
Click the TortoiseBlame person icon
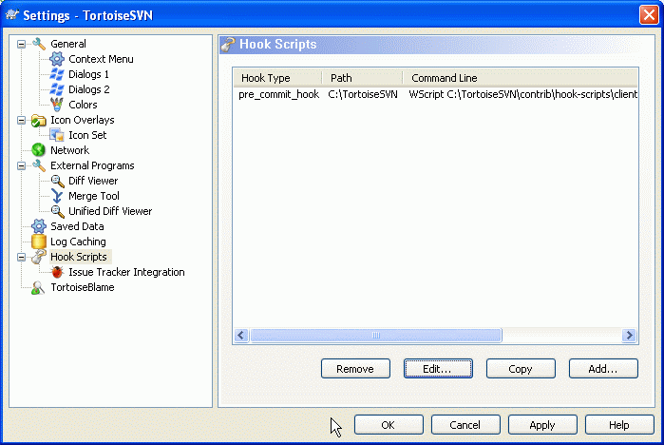[x=38, y=288]
